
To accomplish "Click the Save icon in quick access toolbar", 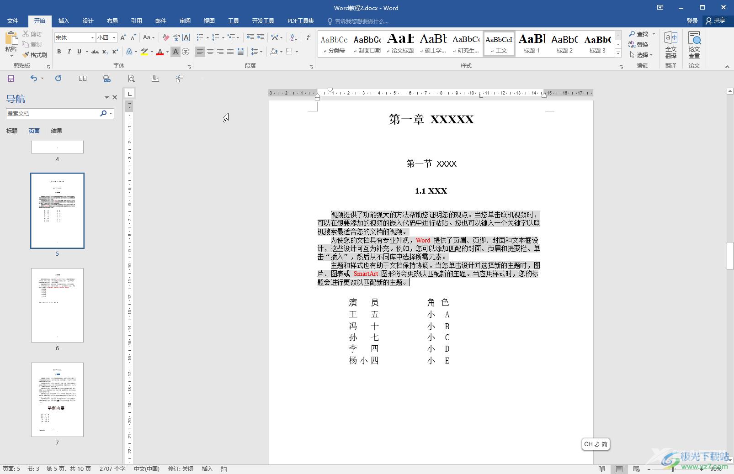I will click(11, 79).
